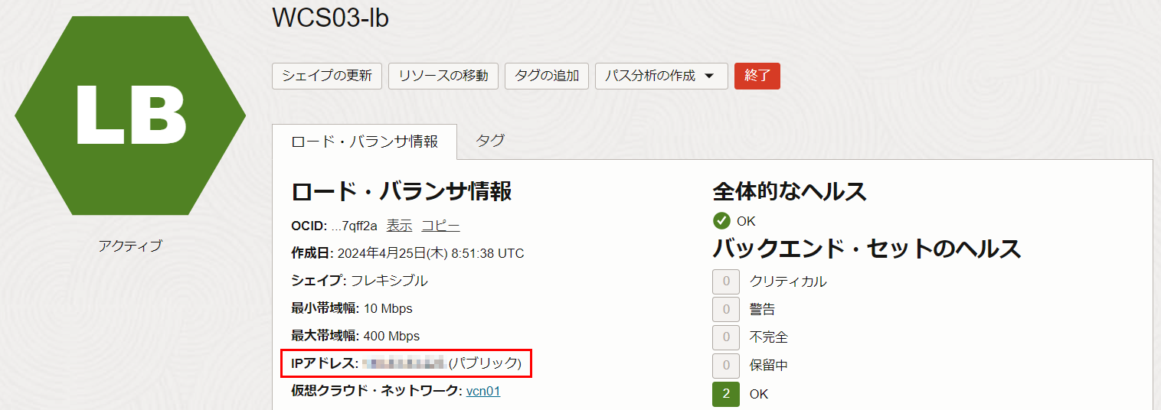
Task: Click the 警告 label text
Action: click(x=762, y=309)
